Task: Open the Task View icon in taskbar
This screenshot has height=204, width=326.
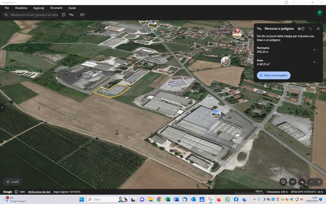Action: [x=133, y=199]
